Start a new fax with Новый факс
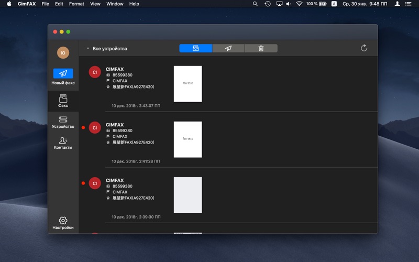The width and height of the screenshot is (419, 262). pos(63,77)
